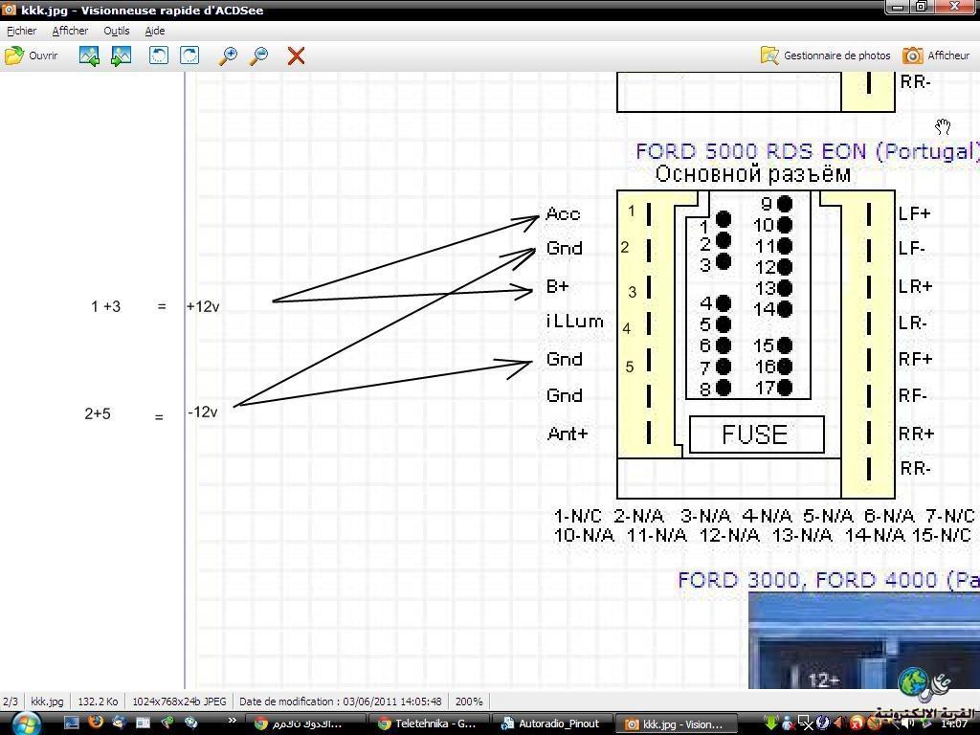980x735 pixels.
Task: Go to next image in toolbar
Action: point(121,56)
